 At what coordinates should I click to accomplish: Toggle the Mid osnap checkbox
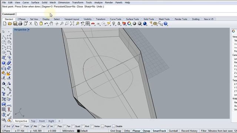pyautogui.click(x=31, y=126)
